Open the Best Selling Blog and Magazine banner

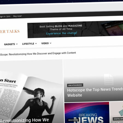pyautogui.click(x=75, y=30)
